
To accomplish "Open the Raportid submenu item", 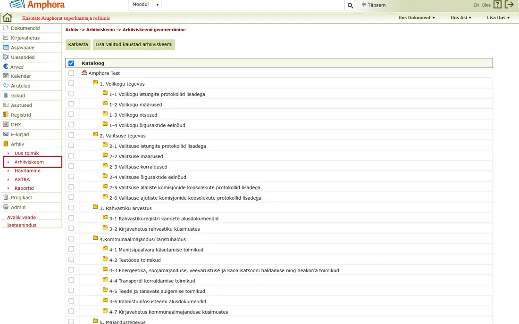I will [x=24, y=188].
